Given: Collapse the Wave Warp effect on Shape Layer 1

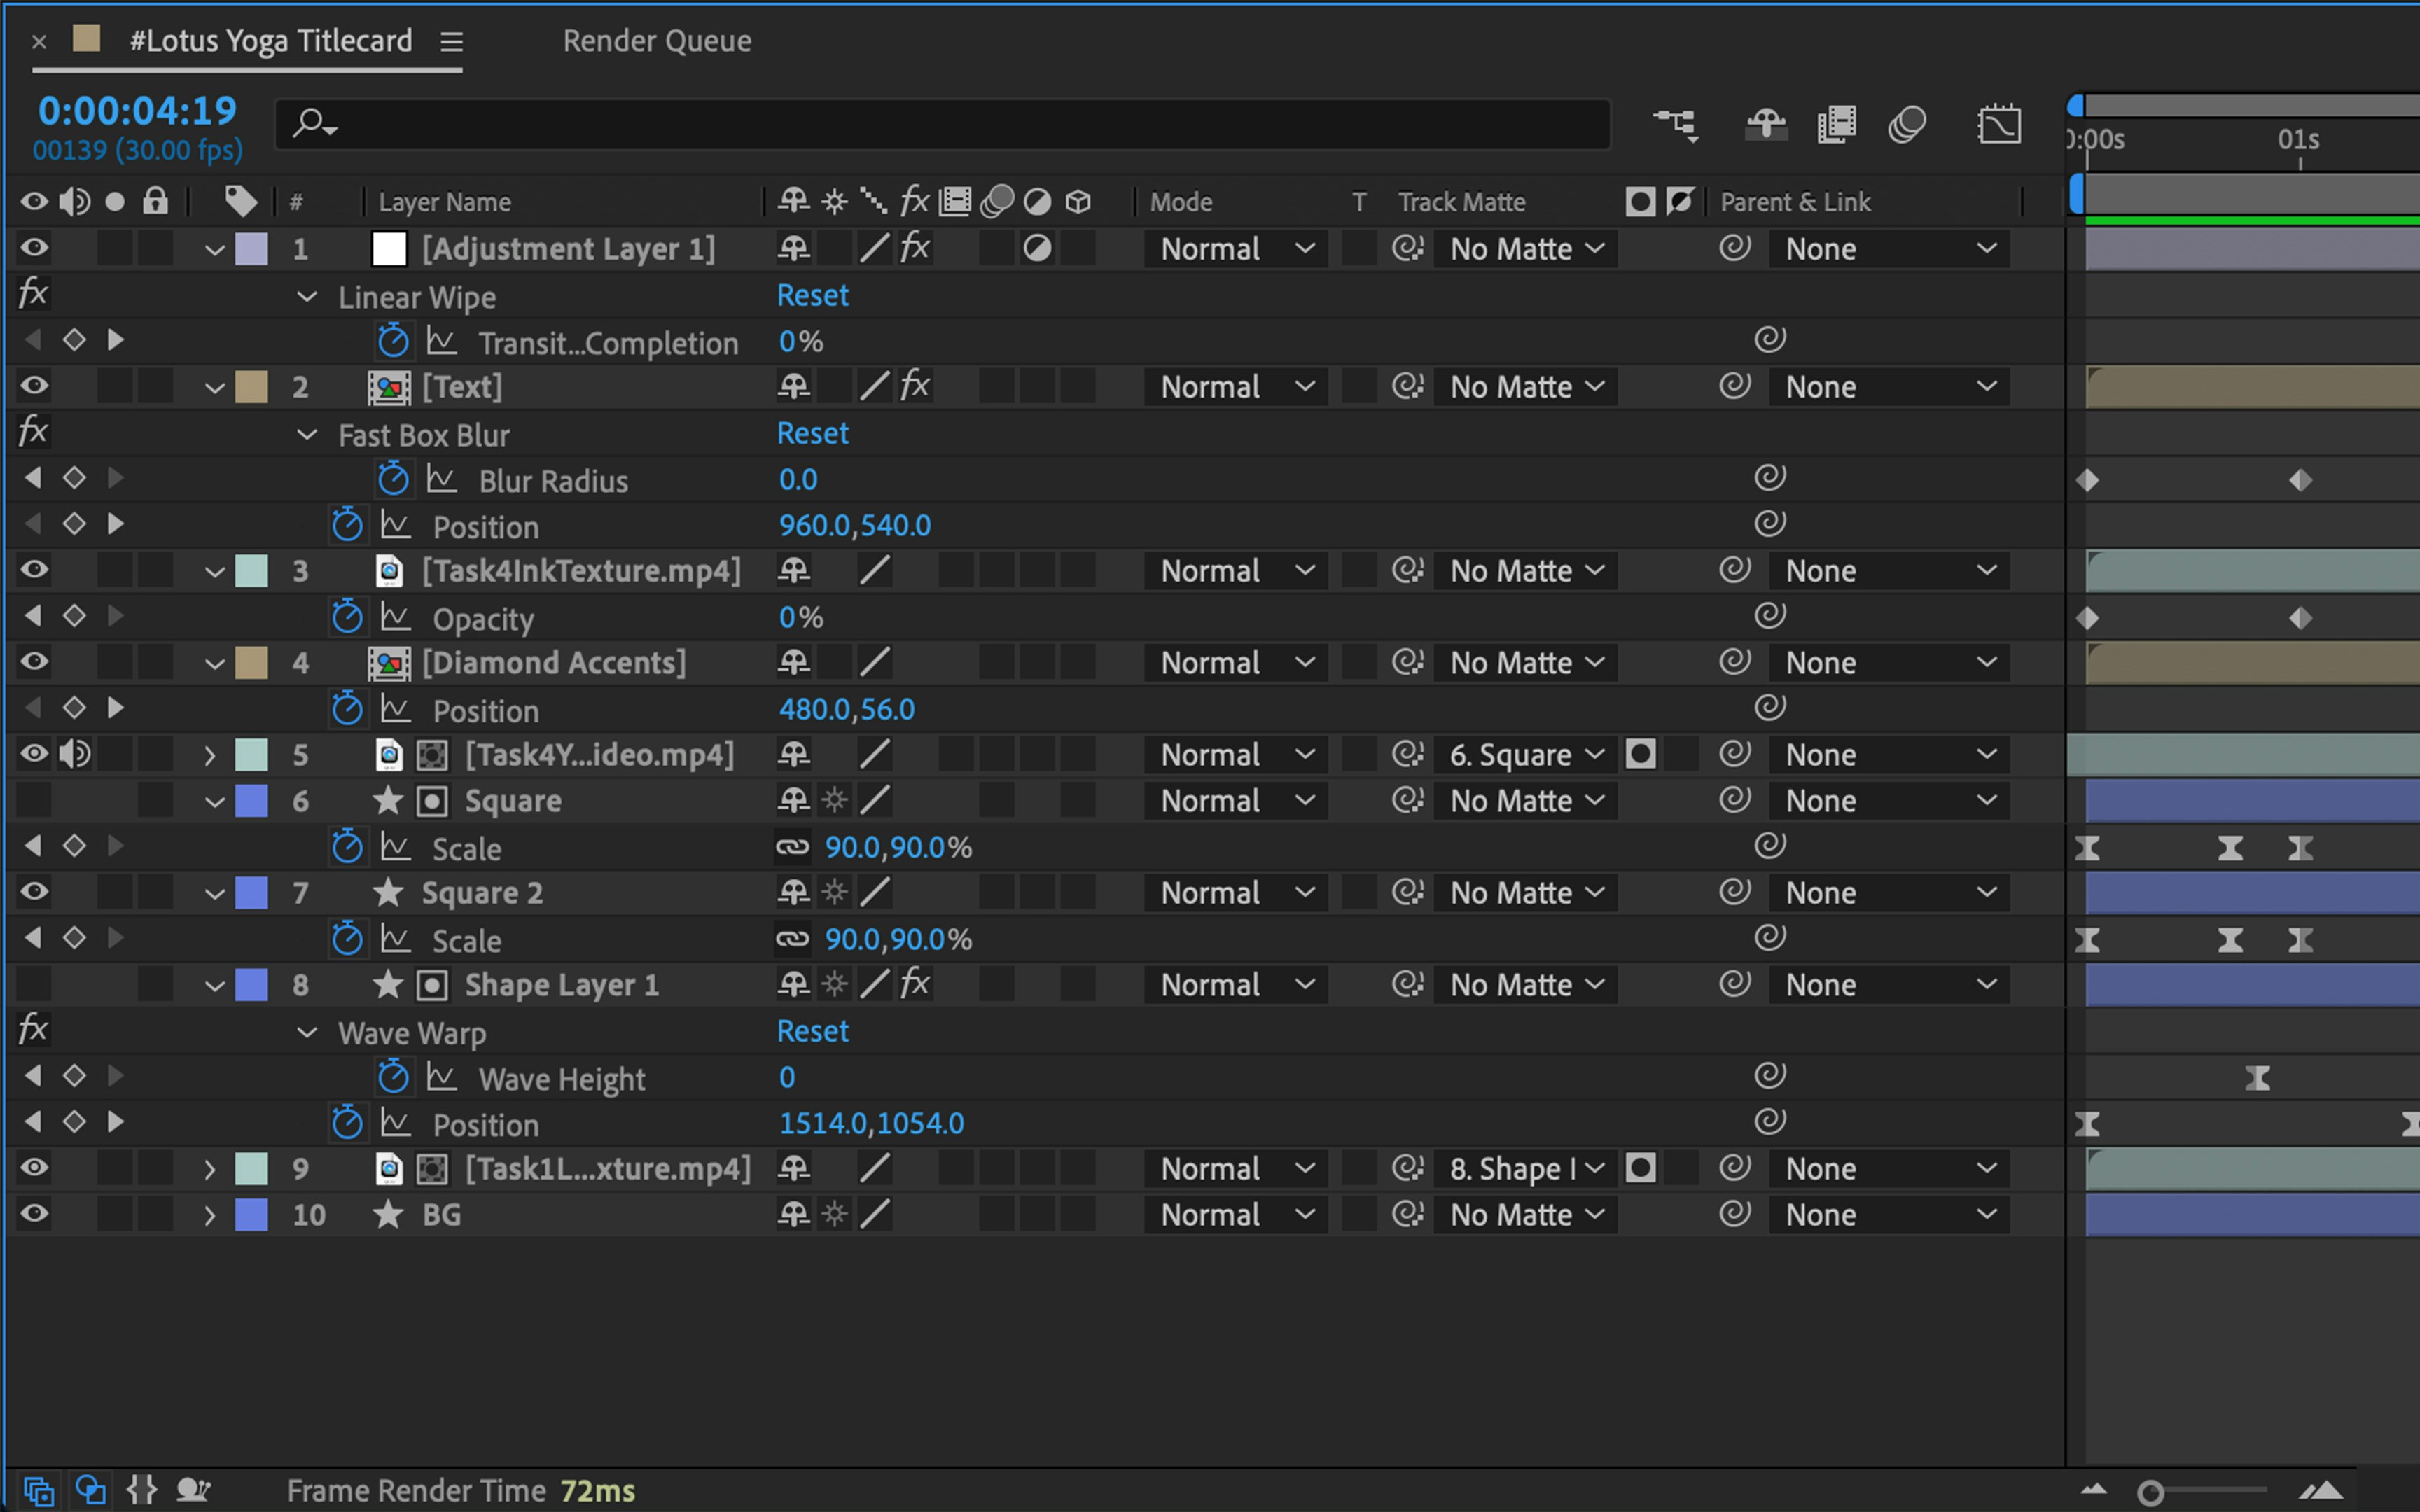Looking at the screenshot, I should click(x=307, y=1032).
